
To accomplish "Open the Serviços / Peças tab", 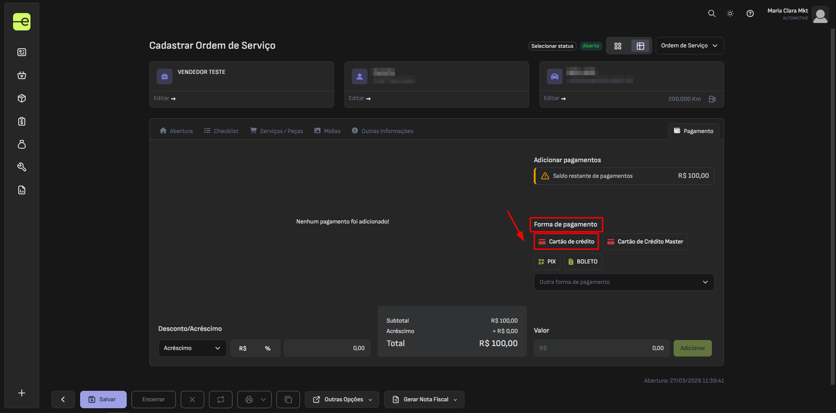I will point(276,131).
